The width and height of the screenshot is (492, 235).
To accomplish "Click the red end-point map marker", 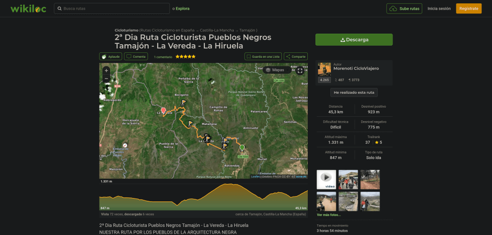I will click(163, 111).
